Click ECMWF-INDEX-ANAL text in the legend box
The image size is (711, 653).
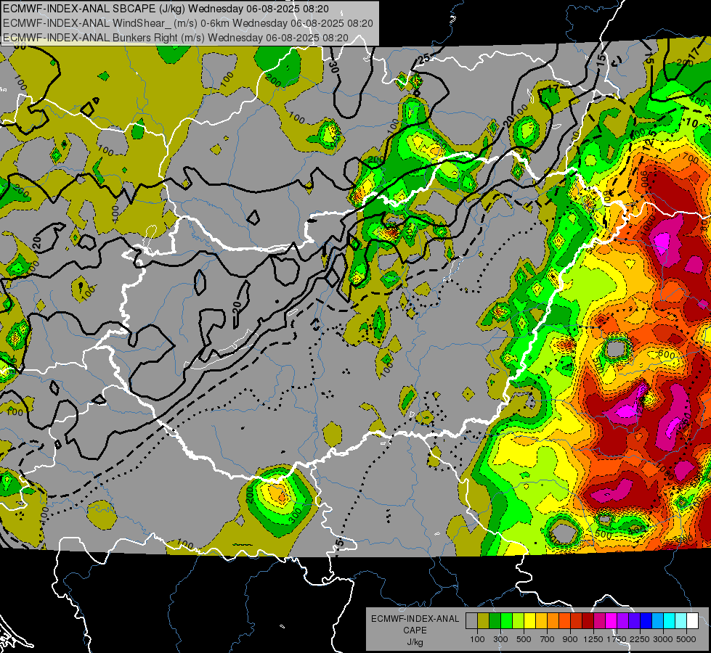pos(415,619)
